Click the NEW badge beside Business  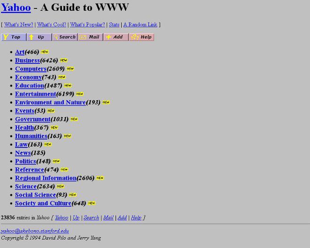[x=64, y=60]
